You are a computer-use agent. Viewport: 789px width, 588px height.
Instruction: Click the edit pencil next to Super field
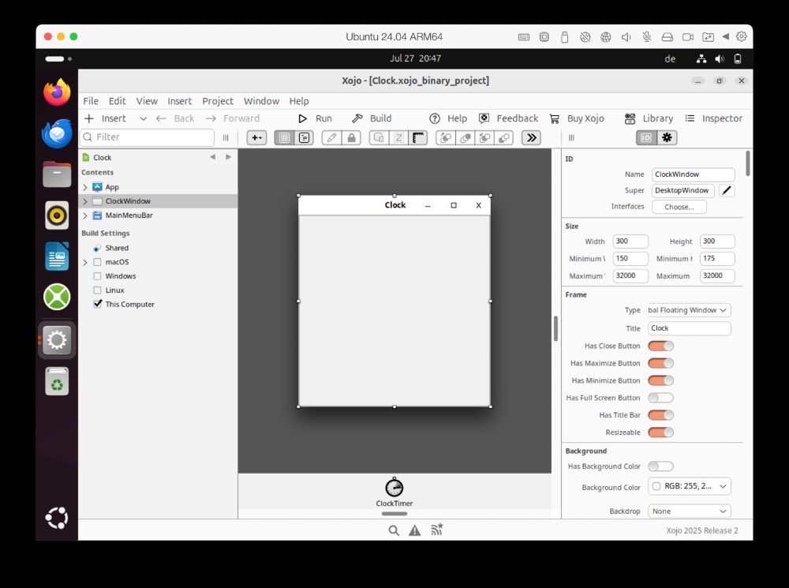click(x=726, y=190)
